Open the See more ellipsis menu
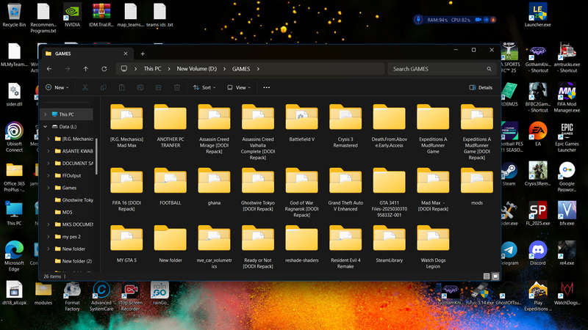Screen dimensions: 588x330 [x=266, y=87]
